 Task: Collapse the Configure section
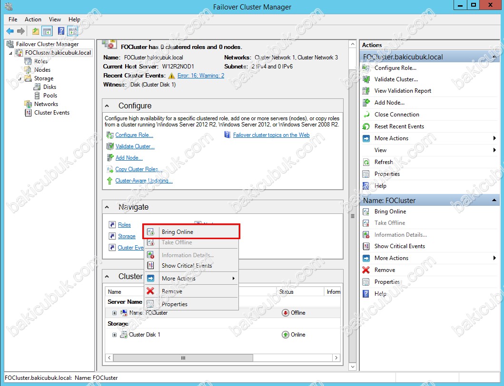[107, 106]
